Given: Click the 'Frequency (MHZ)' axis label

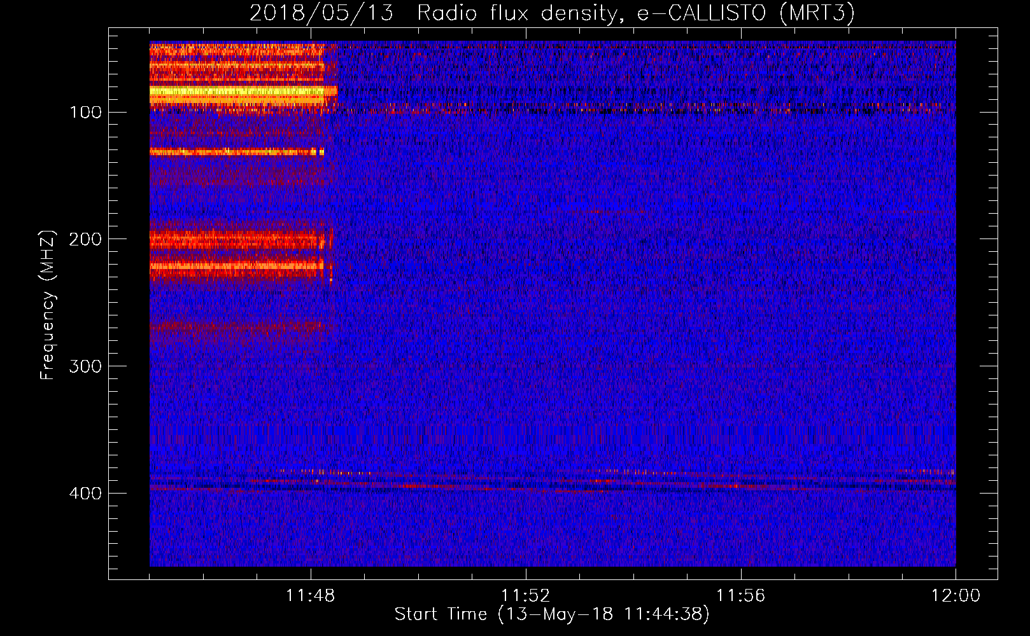Looking at the screenshot, I should (48, 305).
